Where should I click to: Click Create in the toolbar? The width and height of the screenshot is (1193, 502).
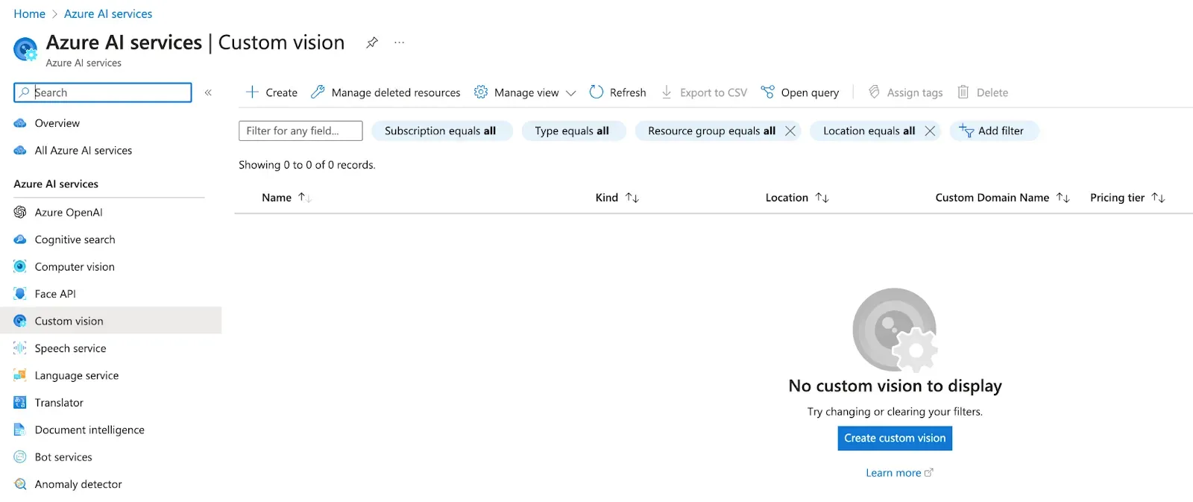tap(271, 92)
